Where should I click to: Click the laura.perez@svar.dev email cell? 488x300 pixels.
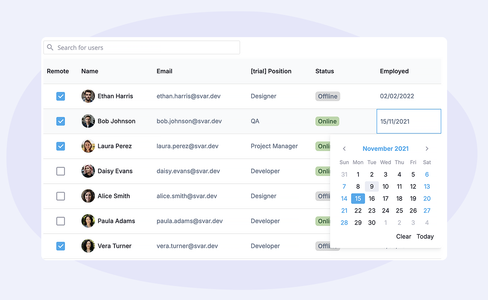[x=187, y=146]
